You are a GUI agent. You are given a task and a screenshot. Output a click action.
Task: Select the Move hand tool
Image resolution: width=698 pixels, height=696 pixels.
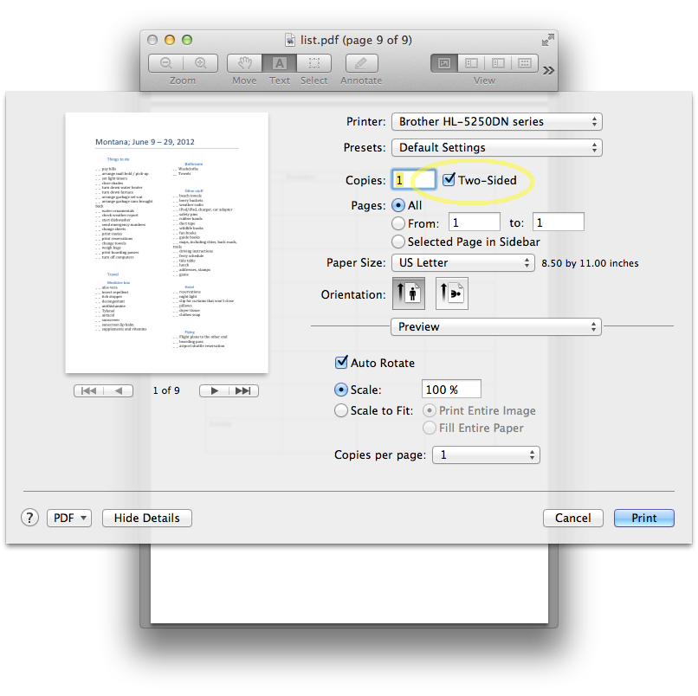(x=244, y=63)
